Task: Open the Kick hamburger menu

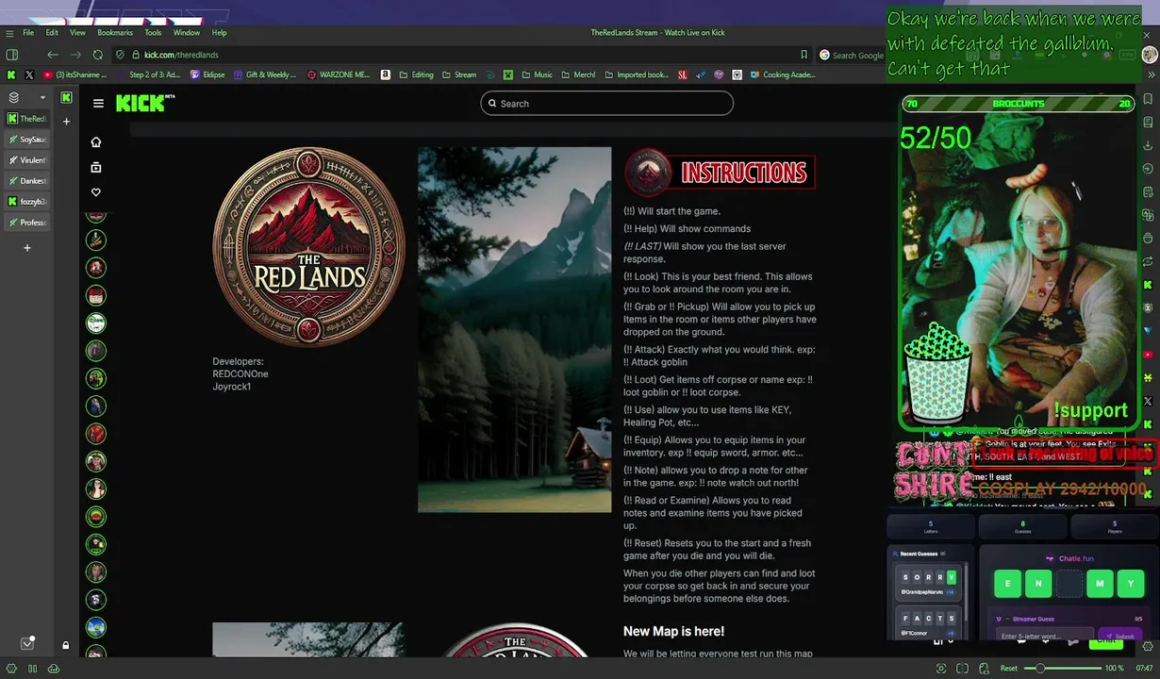Action: coord(98,104)
